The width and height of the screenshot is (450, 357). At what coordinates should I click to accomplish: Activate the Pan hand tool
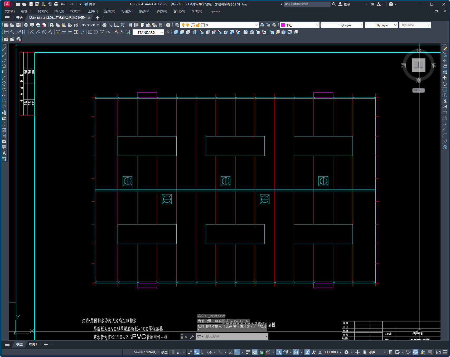[104, 25]
